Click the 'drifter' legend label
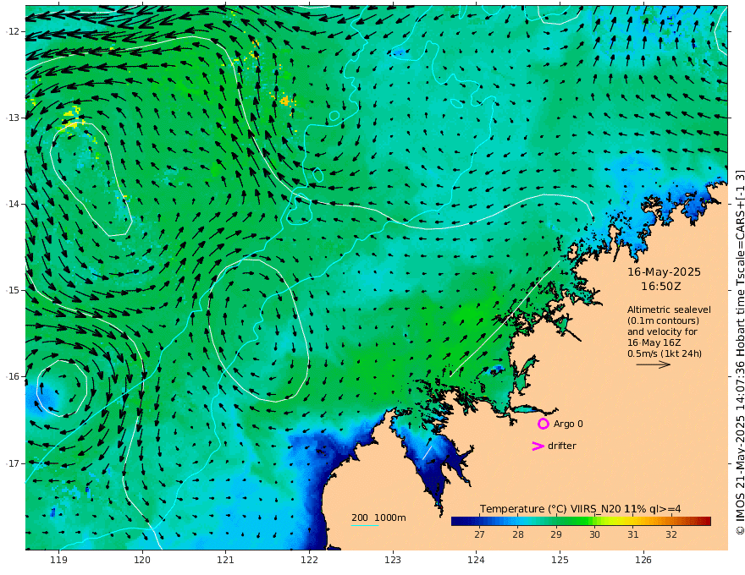 [x=562, y=446]
